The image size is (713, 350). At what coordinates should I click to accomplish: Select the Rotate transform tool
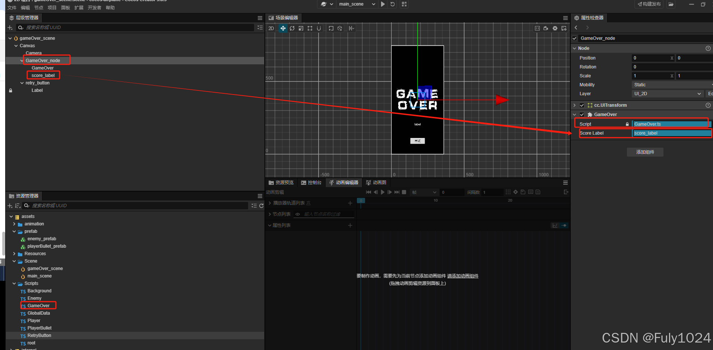pos(292,28)
